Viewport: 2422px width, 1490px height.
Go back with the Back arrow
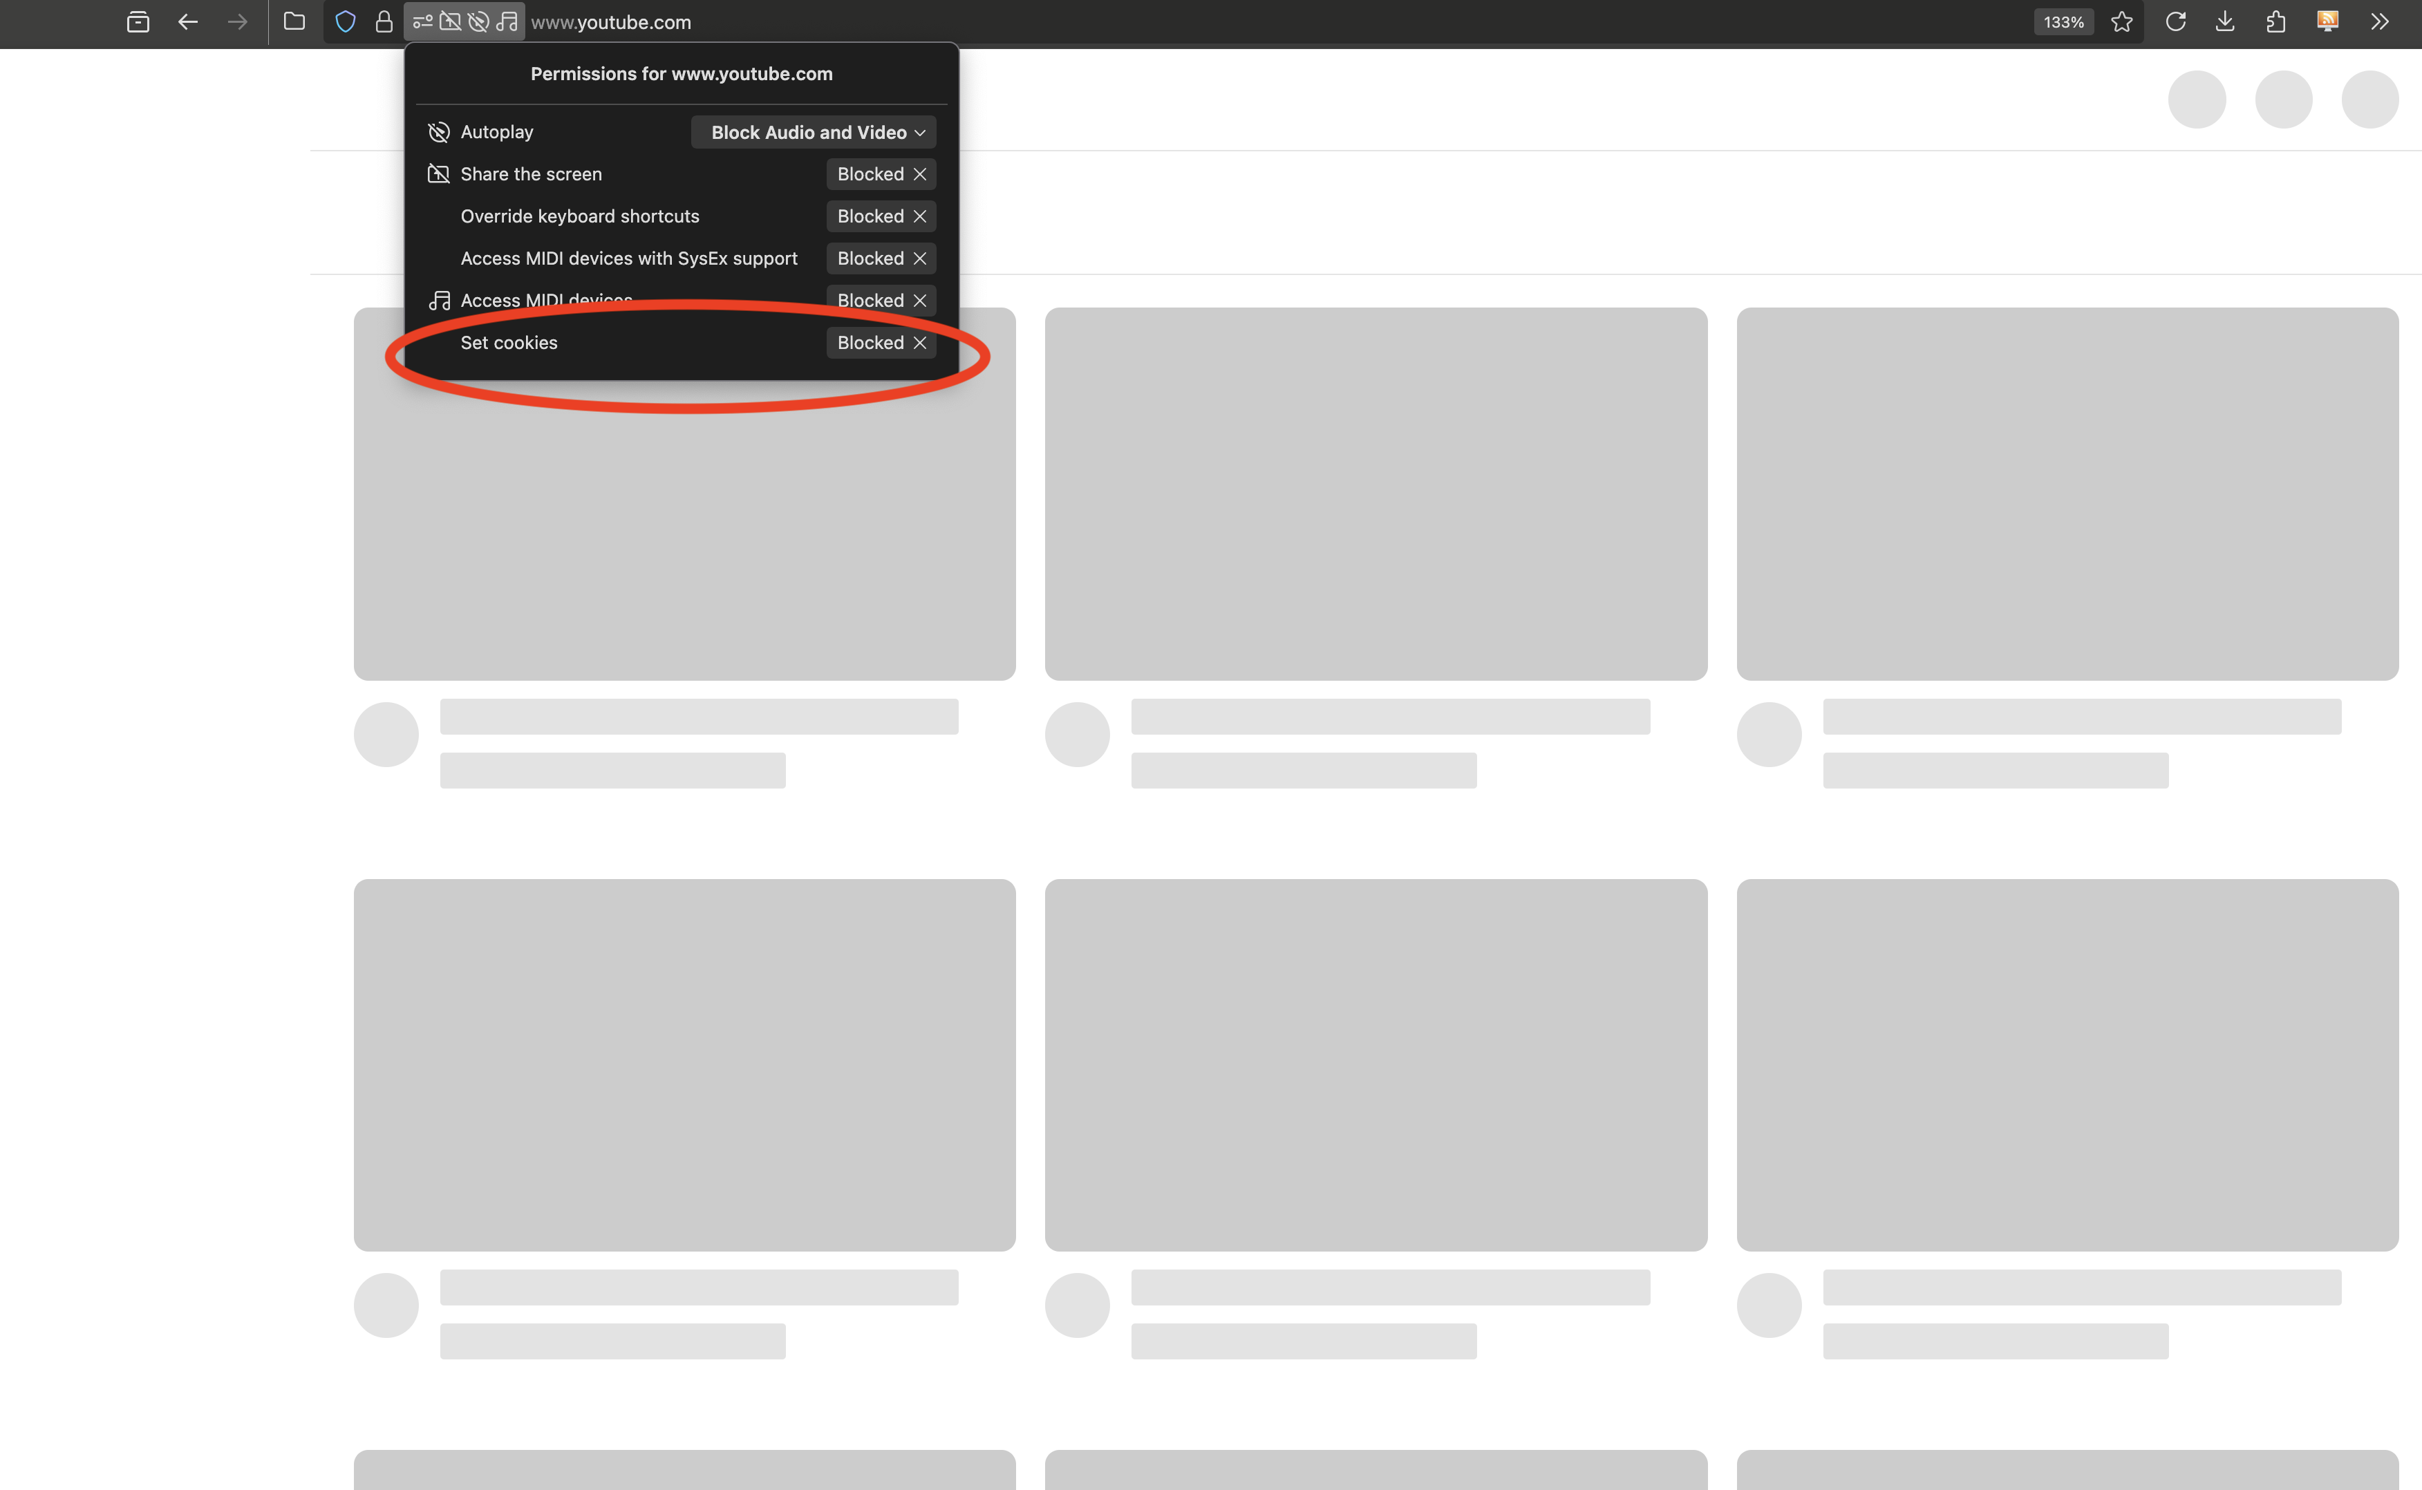pyautogui.click(x=187, y=21)
